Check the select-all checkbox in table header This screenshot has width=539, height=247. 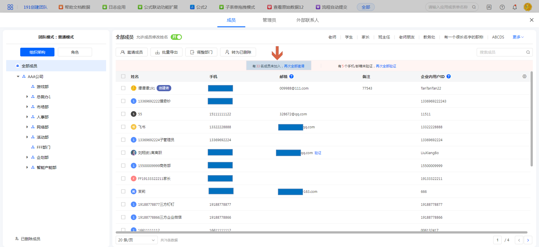coord(123,76)
